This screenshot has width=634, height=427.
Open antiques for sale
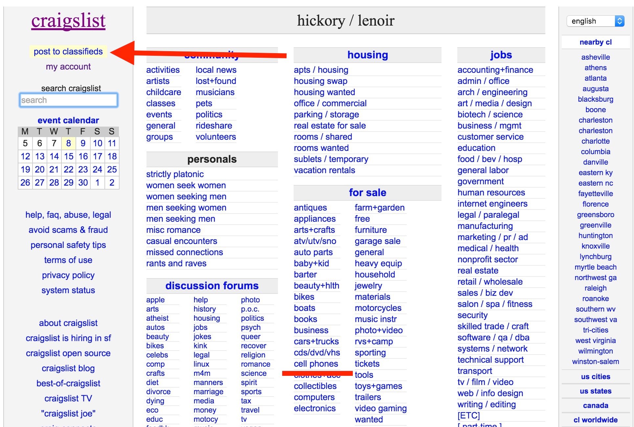(310, 208)
